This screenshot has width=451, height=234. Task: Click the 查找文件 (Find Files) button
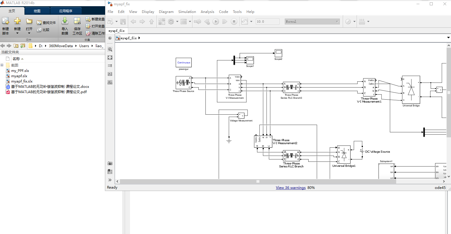pyautogui.click(x=46, y=23)
